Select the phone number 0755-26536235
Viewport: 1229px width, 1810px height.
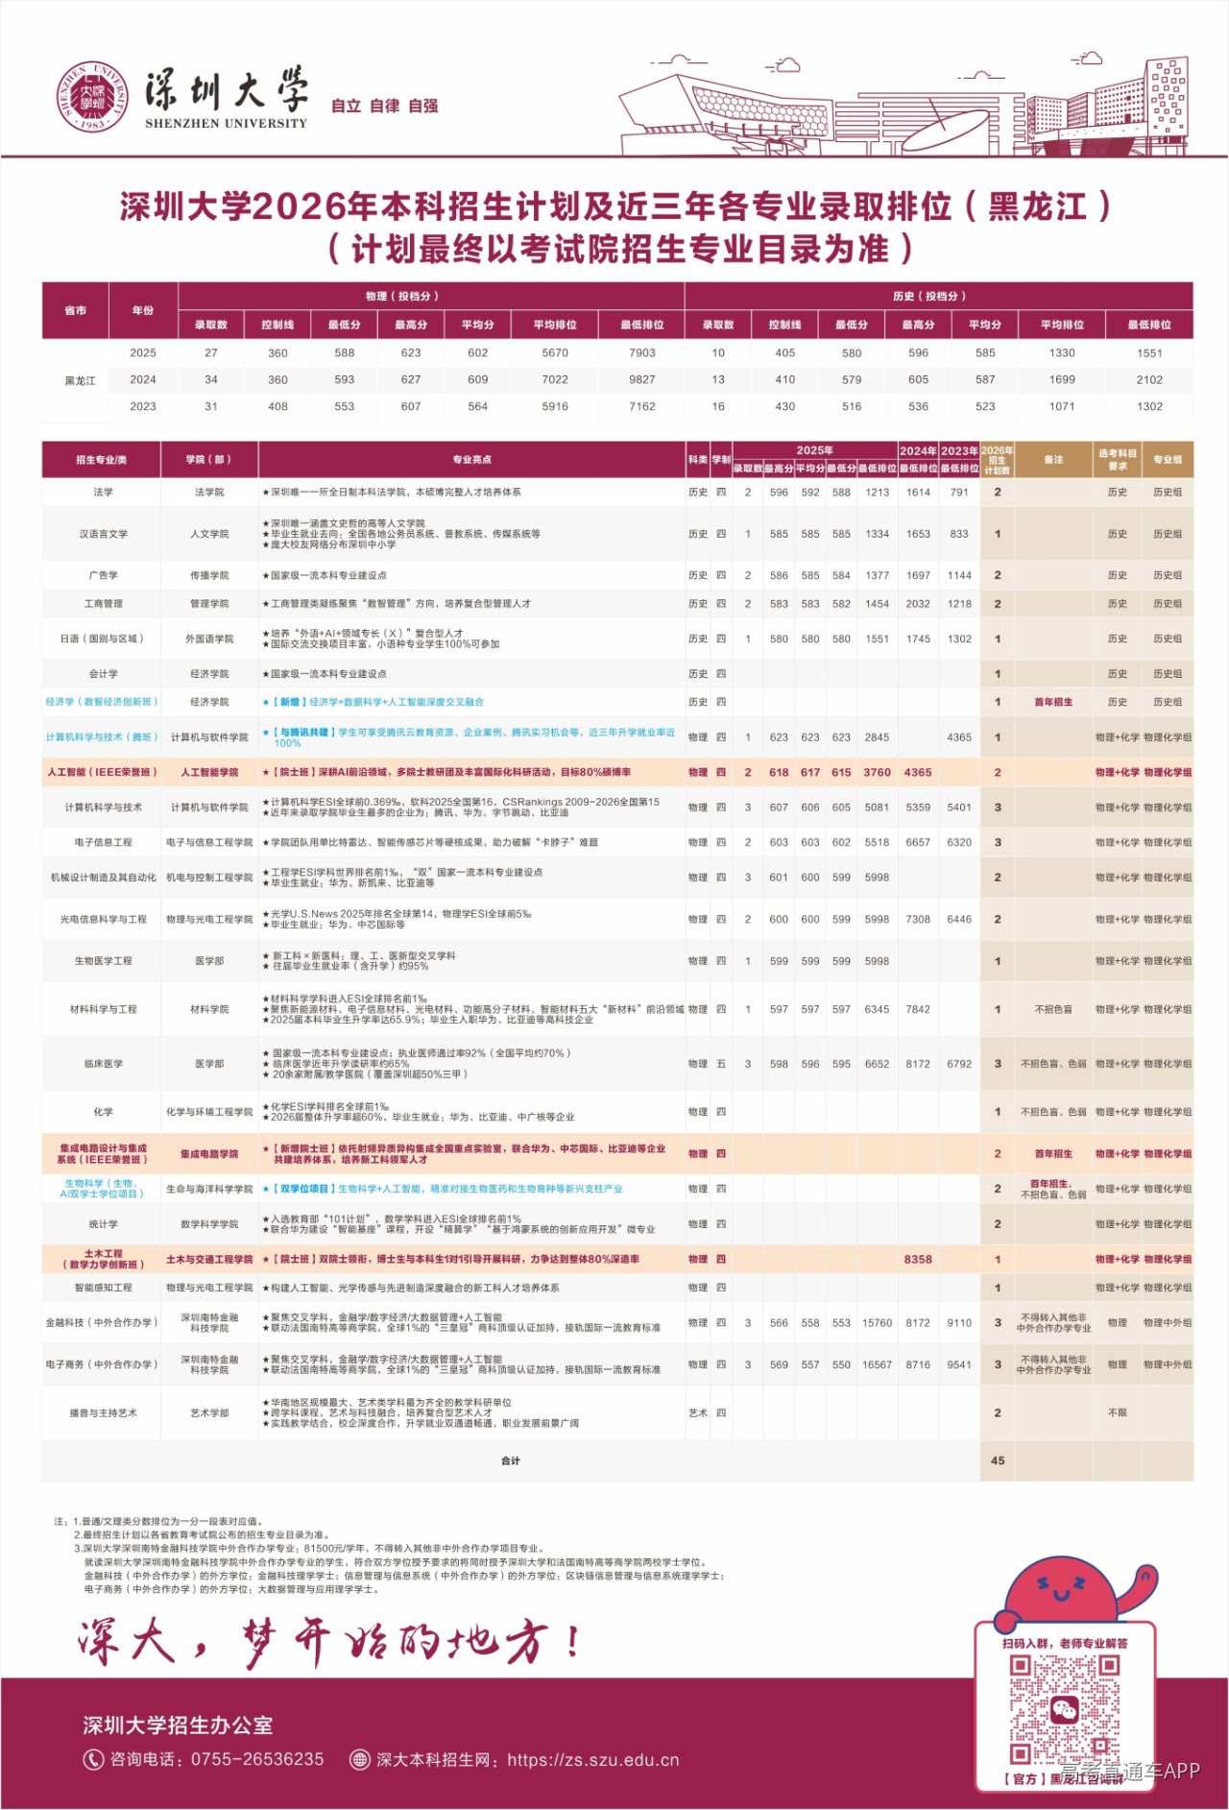pyautogui.click(x=257, y=1760)
